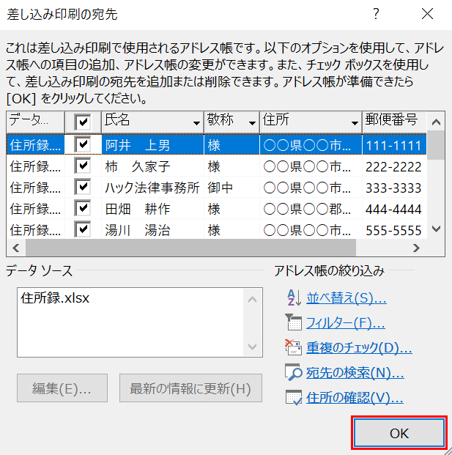Confirm with the OK button

point(399,433)
